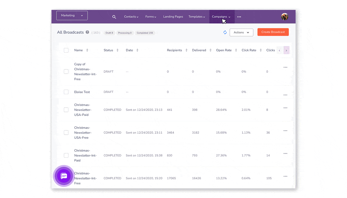Image resolution: width=347 pixels, height=198 pixels.
Task: Open the three-dot overflow menu in navbar
Action: coord(239,17)
